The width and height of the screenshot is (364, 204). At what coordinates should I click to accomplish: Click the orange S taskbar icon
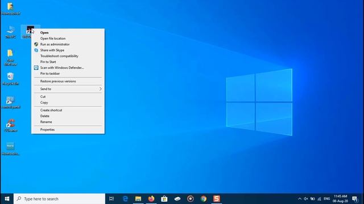(x=217, y=199)
